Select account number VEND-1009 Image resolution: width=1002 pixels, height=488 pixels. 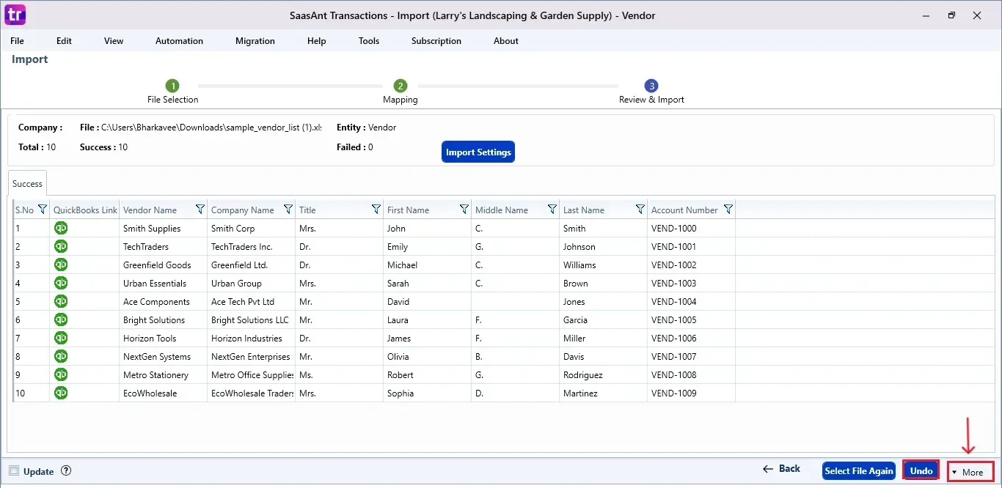(x=692, y=393)
